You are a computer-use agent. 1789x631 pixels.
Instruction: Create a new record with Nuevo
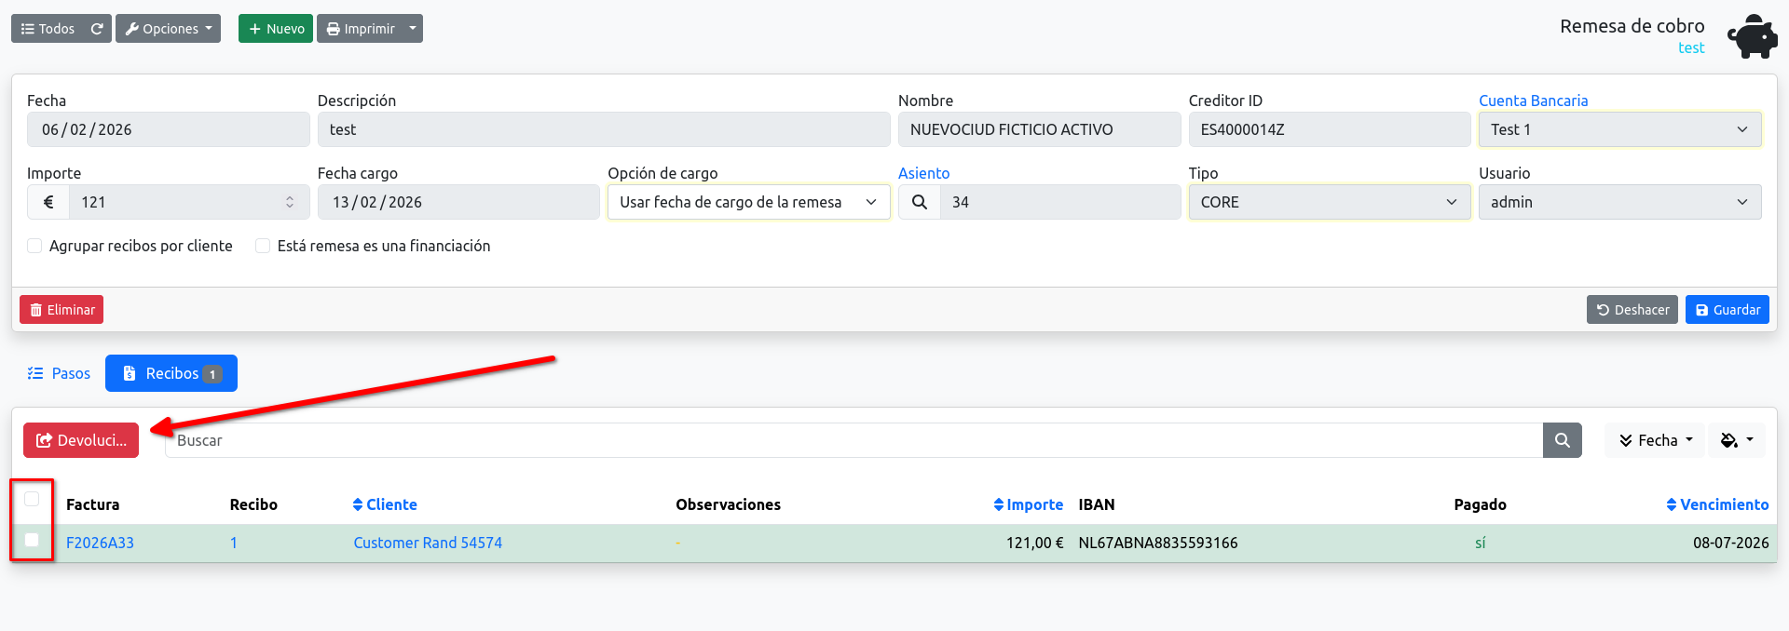tap(276, 29)
